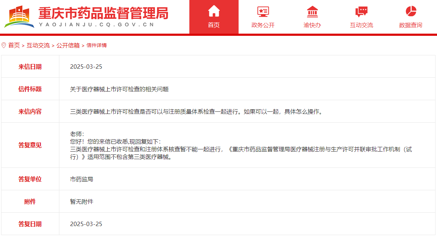Viewport: 437px width, 238px height.
Task: Click the 互动交流 chat bubble icon
Action: 361,12
